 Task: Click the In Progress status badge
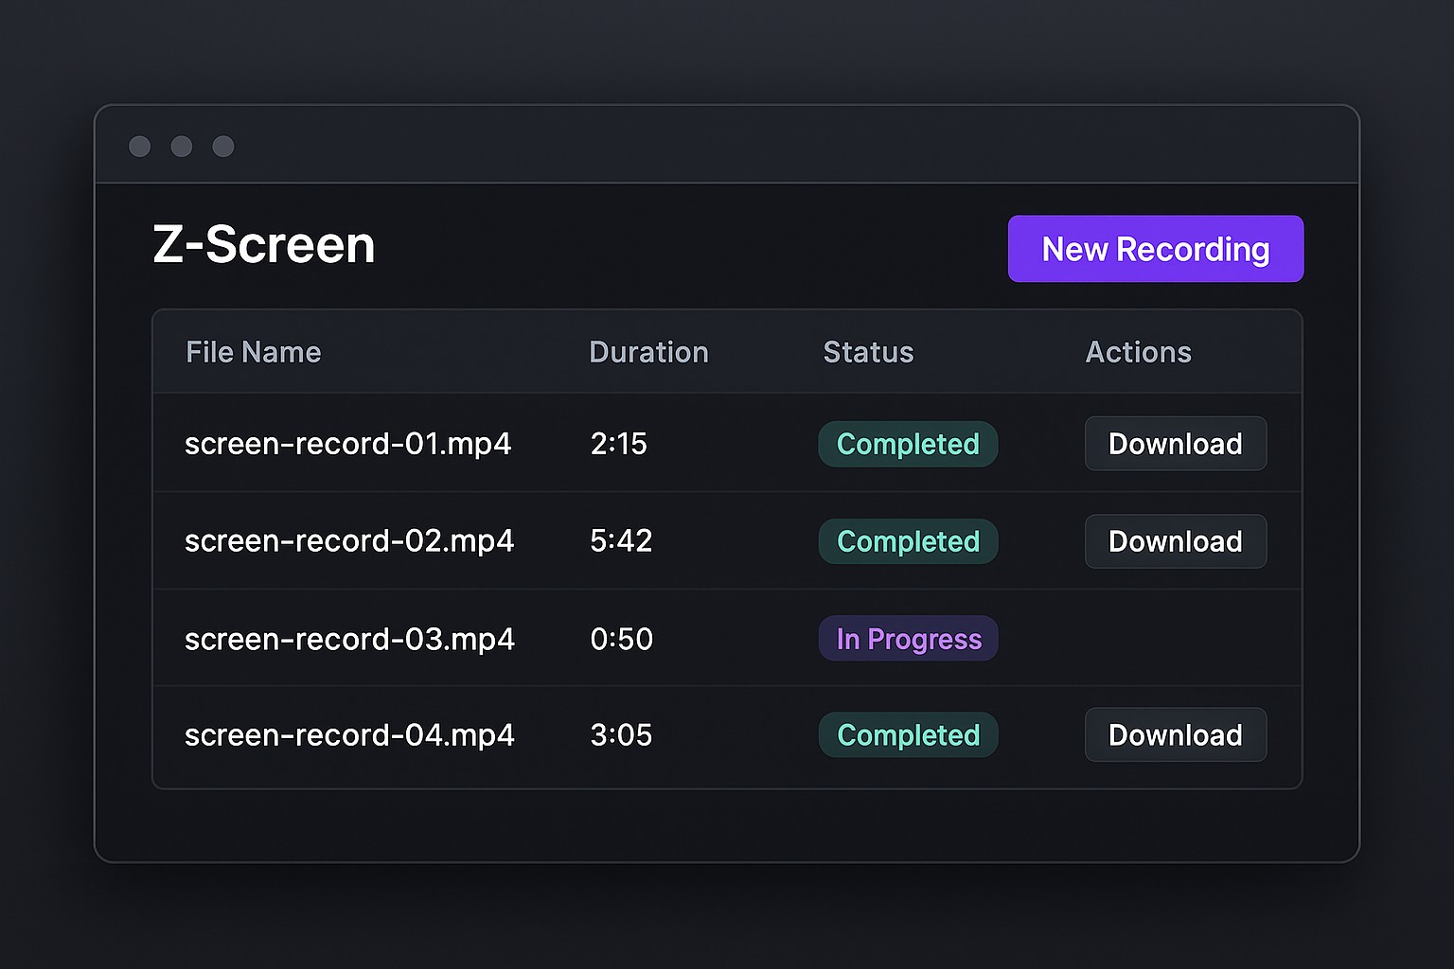click(x=908, y=639)
